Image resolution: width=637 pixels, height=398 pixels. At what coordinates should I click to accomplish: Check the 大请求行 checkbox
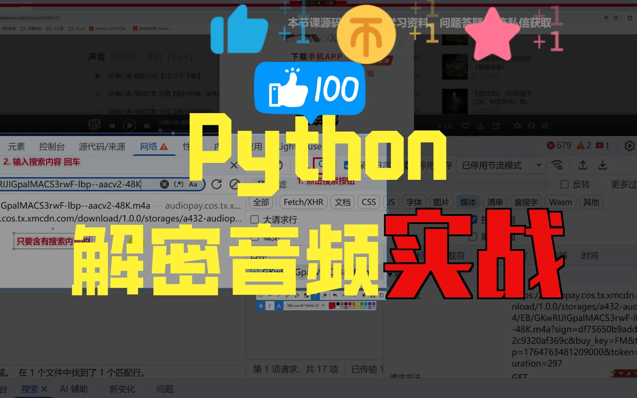[254, 220]
